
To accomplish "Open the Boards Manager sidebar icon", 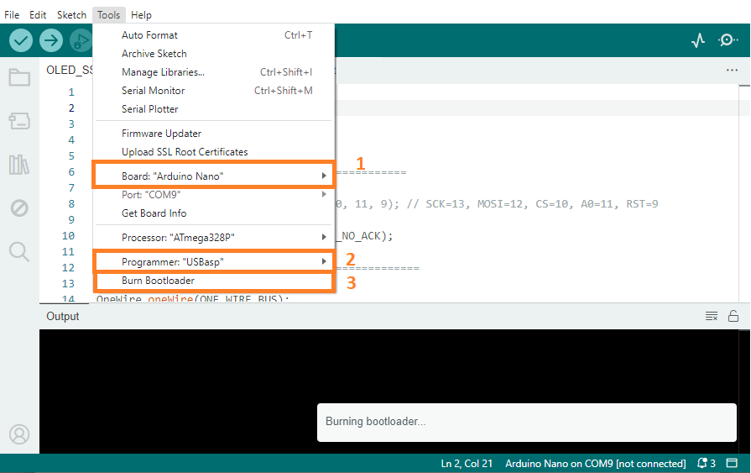I will (19, 122).
